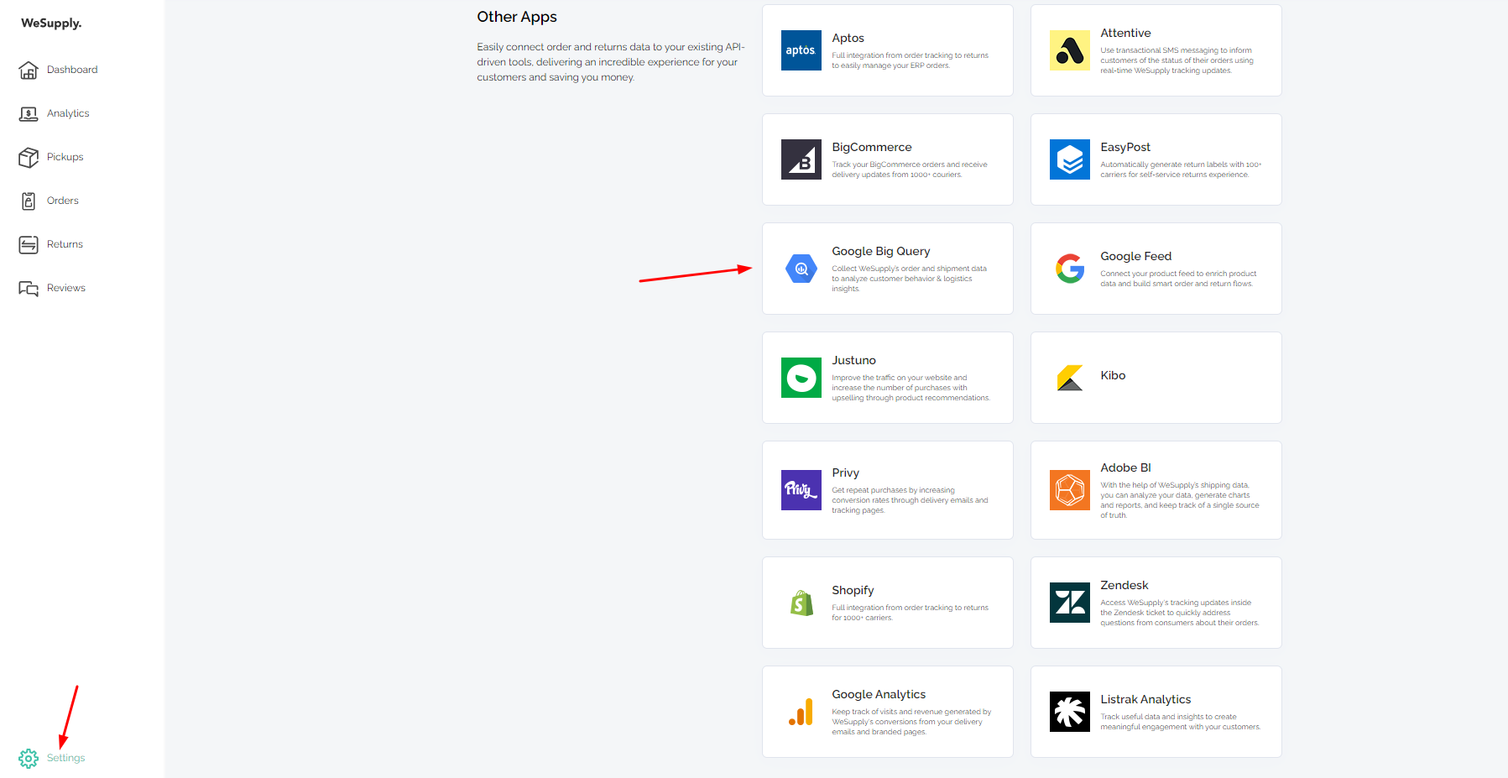Click the Attentive app logo
Screen dimensions: 1508x778
(x=1070, y=50)
